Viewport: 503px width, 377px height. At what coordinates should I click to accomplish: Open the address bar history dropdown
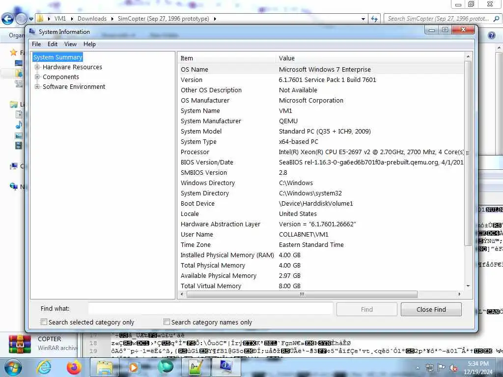(363, 19)
